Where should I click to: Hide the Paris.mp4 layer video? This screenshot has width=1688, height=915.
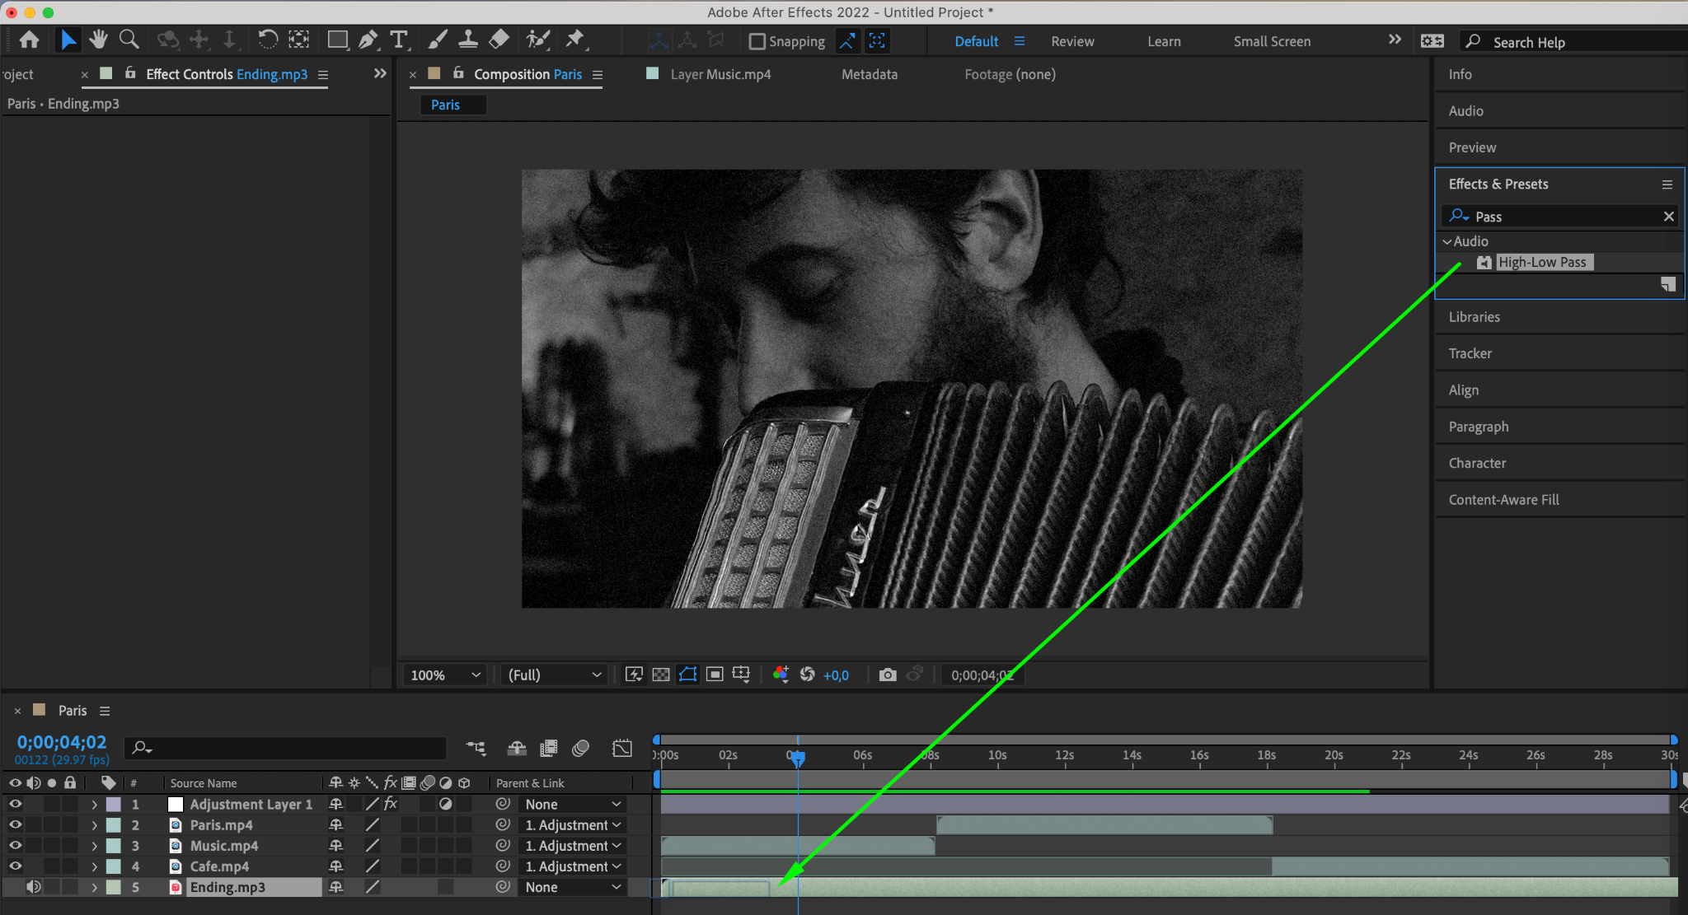[15, 824]
